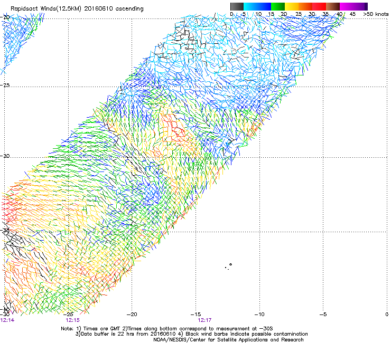
Task: Click the cyan-to-blue 5–15 knots gradient segment
Action: pyautogui.click(x=257, y=6)
